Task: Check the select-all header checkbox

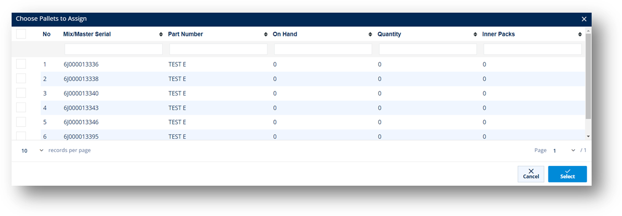Action: [21, 34]
